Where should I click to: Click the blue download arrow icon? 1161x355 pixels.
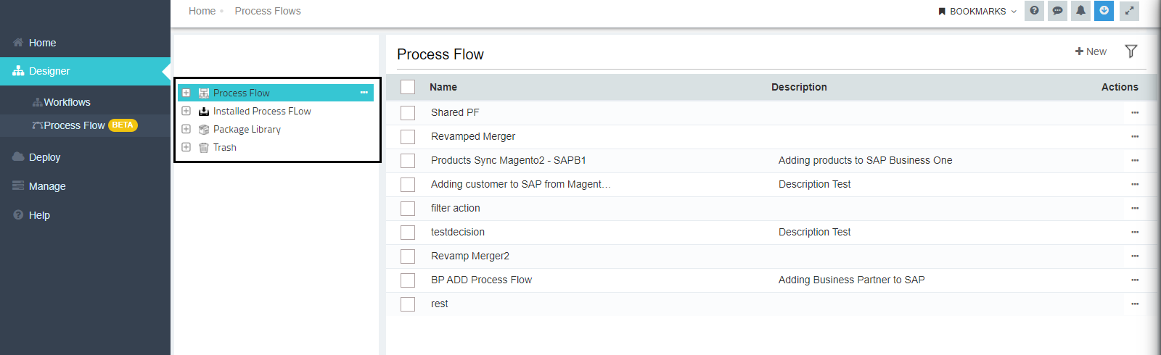point(1104,11)
